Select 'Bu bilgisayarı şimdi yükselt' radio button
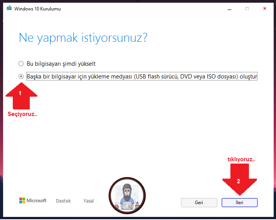The image size is (276, 220). click(x=21, y=64)
